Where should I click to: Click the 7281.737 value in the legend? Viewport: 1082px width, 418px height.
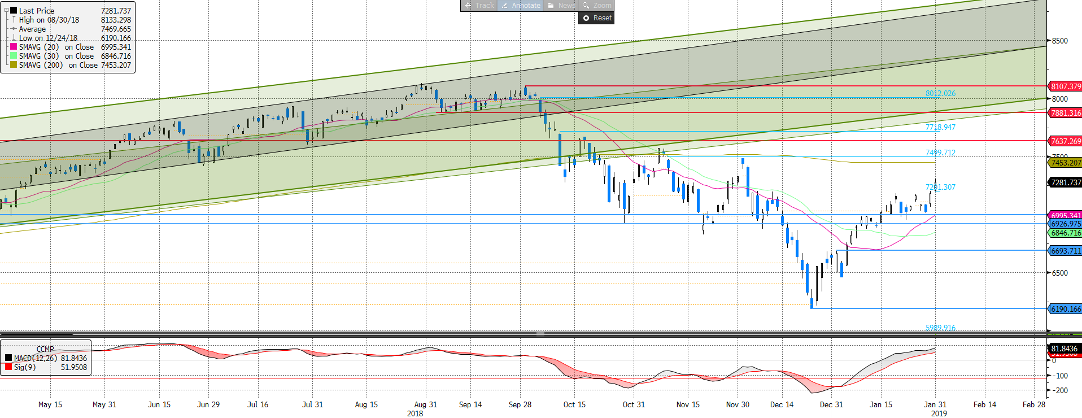(x=116, y=11)
